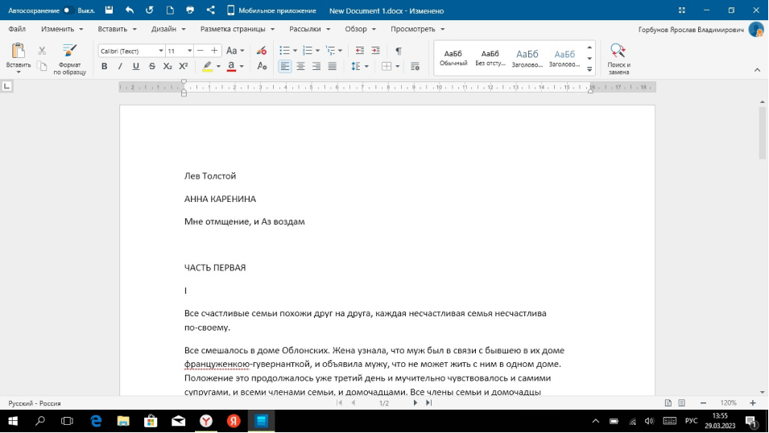Go to the next page arrow
The height and width of the screenshot is (433, 769).
pyautogui.click(x=416, y=402)
